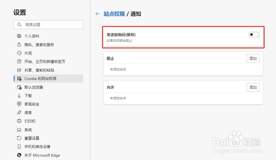Click the Cookie 和网站权限 icon
Image resolution: width=276 pixels, height=160 pixels.
(x=19, y=79)
